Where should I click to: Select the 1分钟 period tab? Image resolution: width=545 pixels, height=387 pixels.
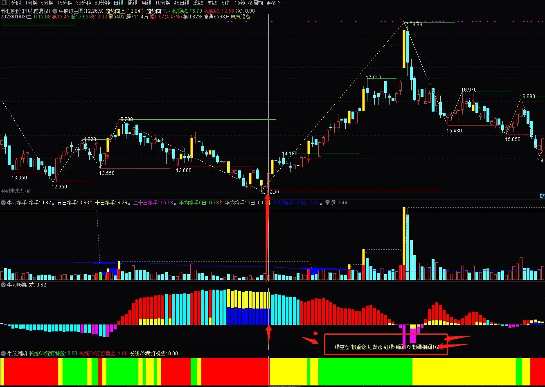click(x=31, y=3)
